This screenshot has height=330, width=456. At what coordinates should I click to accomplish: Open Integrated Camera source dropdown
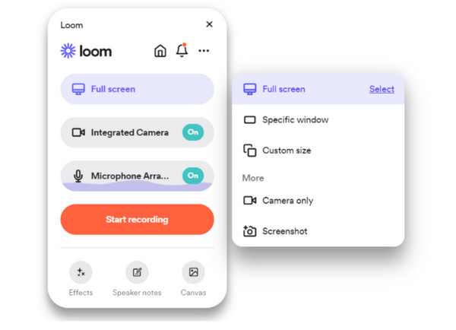pyautogui.click(x=137, y=132)
